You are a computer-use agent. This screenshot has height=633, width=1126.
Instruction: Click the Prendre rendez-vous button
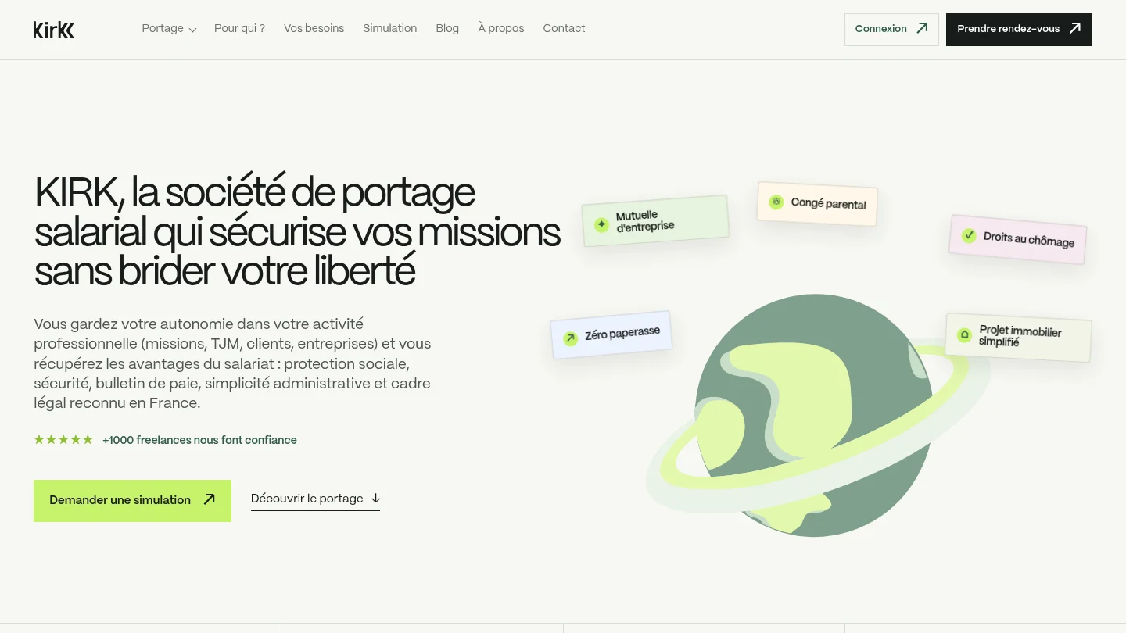tap(1019, 30)
